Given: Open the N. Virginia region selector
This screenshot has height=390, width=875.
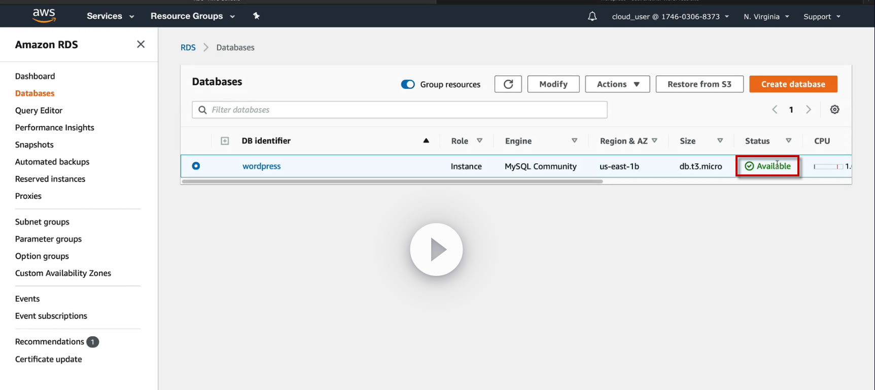Looking at the screenshot, I should pyautogui.click(x=766, y=16).
